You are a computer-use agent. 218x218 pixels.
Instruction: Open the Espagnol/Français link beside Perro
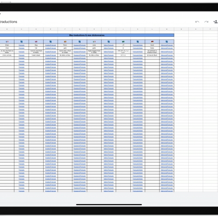[80, 45]
